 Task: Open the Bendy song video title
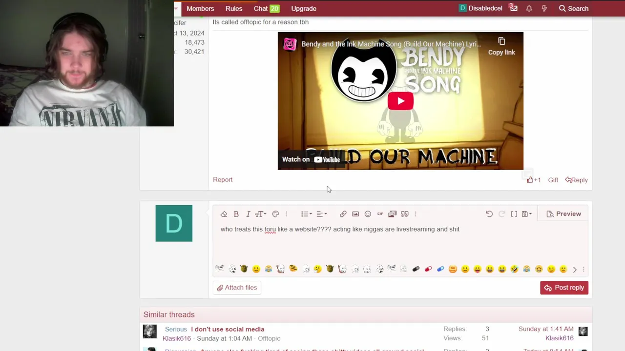pos(391,44)
